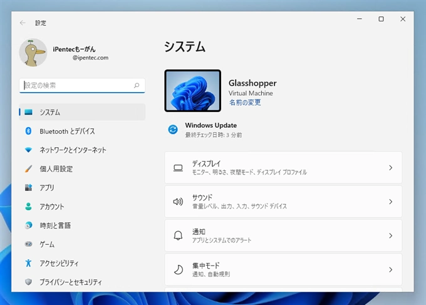Expand the 通知 row chevron
This screenshot has height=305, width=426.
[391, 235]
